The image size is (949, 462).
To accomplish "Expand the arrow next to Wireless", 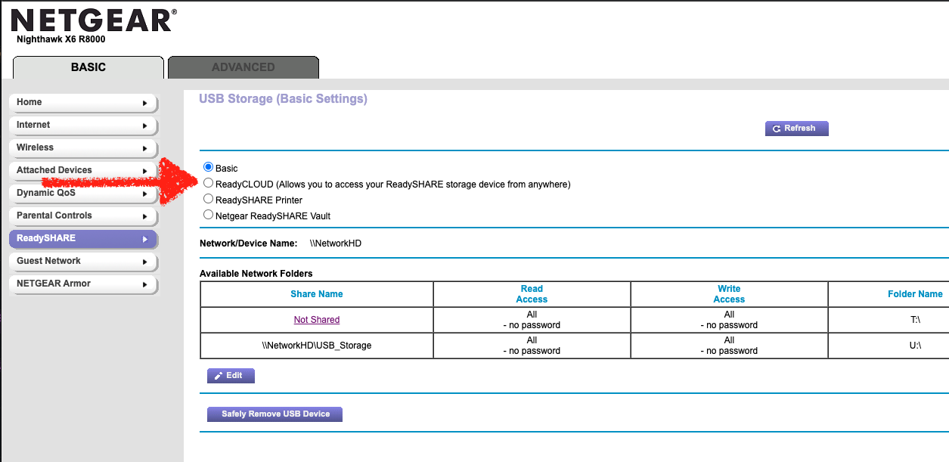I will coord(144,148).
